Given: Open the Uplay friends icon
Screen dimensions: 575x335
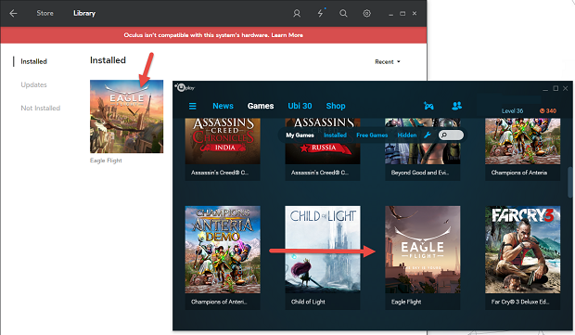Looking at the screenshot, I should [456, 106].
